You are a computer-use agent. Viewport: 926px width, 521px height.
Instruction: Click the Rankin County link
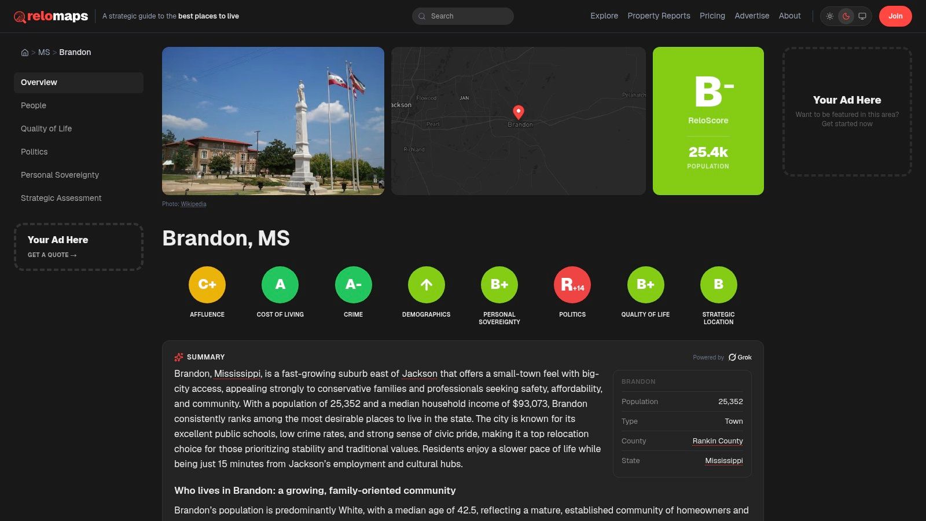(x=718, y=441)
